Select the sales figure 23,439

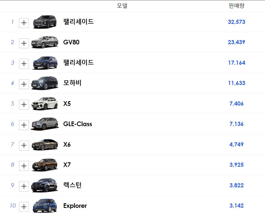point(236,42)
